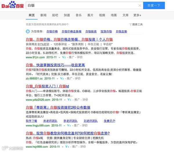Switch to the 新闻 tab
The height and width of the screenshot is (152, 174).
tap(43, 15)
